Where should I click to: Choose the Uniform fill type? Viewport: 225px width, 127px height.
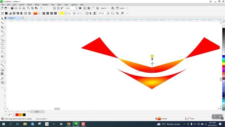[x=6, y=13]
